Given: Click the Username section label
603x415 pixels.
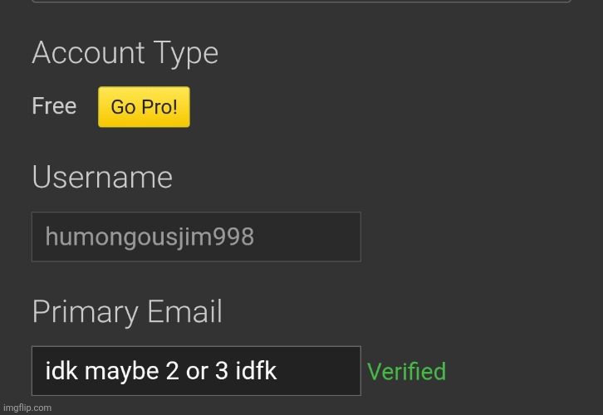Looking at the screenshot, I should 102,178.
